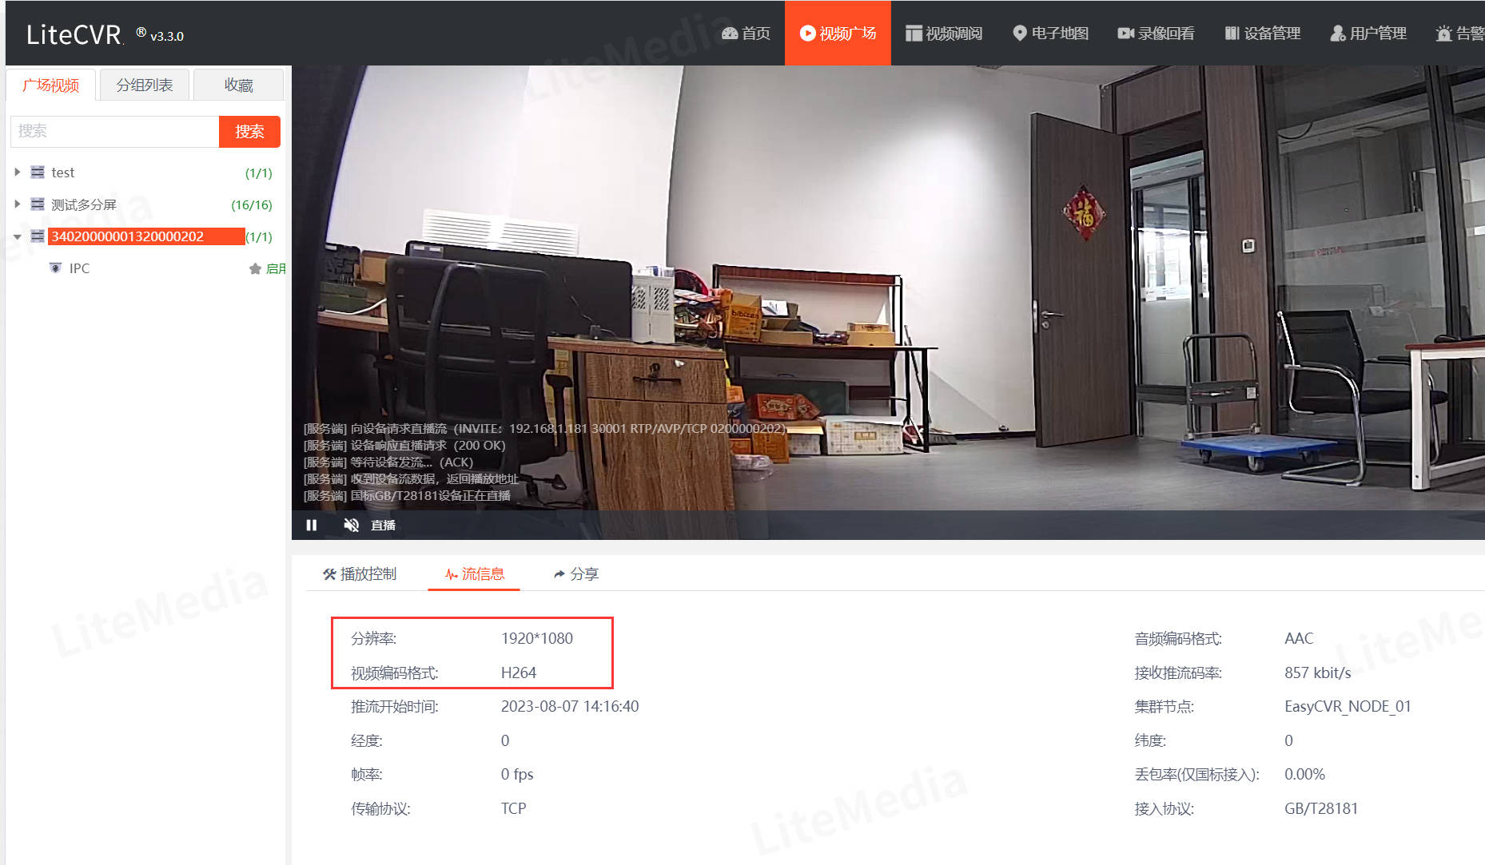This screenshot has width=1485, height=865.
Task: Click the 搜索 search button
Action: pos(249,131)
